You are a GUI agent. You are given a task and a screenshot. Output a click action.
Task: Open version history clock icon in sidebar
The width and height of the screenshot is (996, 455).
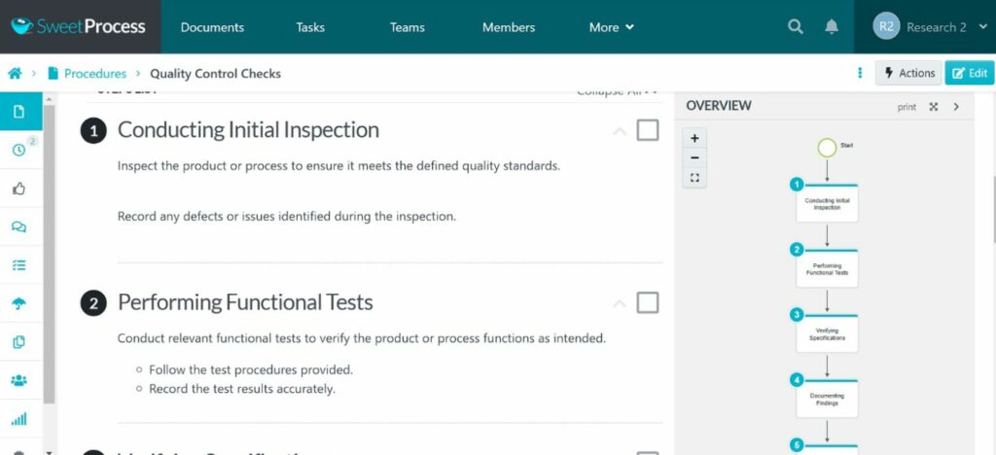(19, 150)
